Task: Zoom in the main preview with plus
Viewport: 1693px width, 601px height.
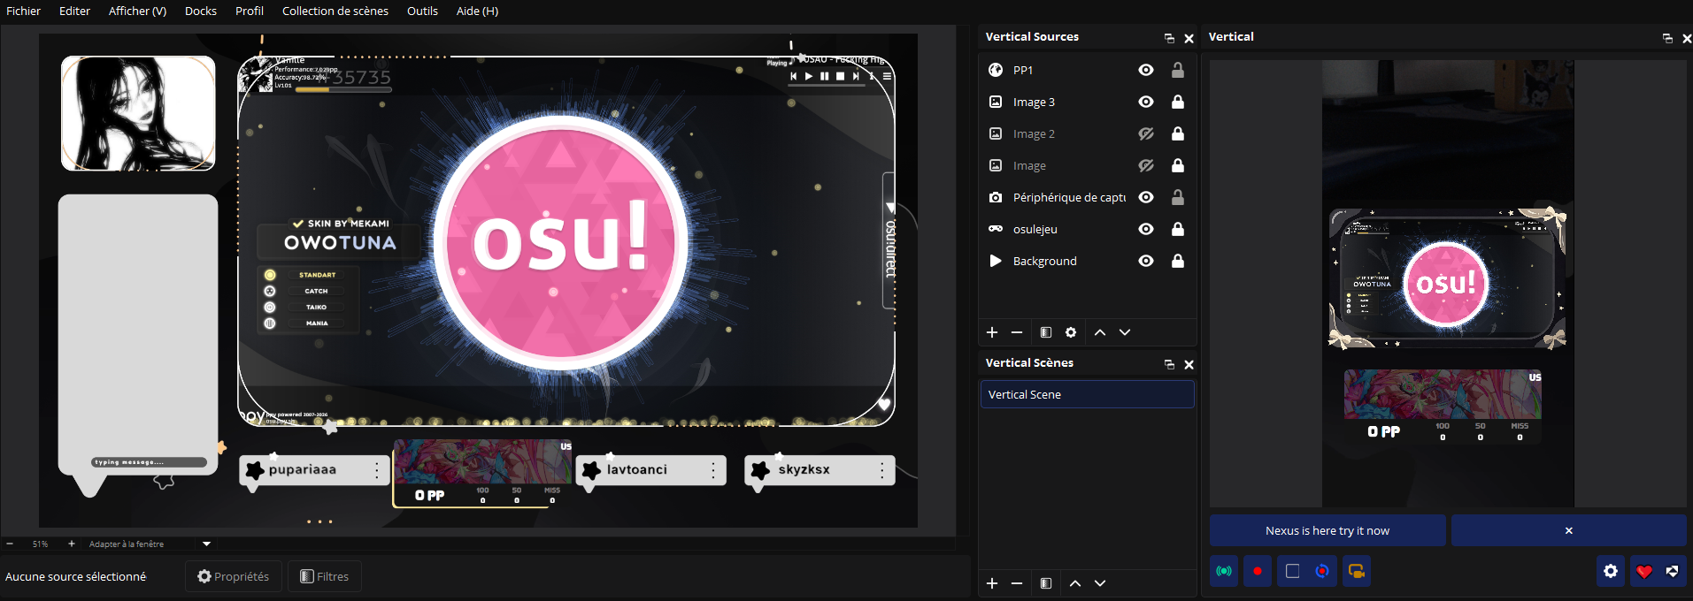Action: pyautogui.click(x=72, y=544)
